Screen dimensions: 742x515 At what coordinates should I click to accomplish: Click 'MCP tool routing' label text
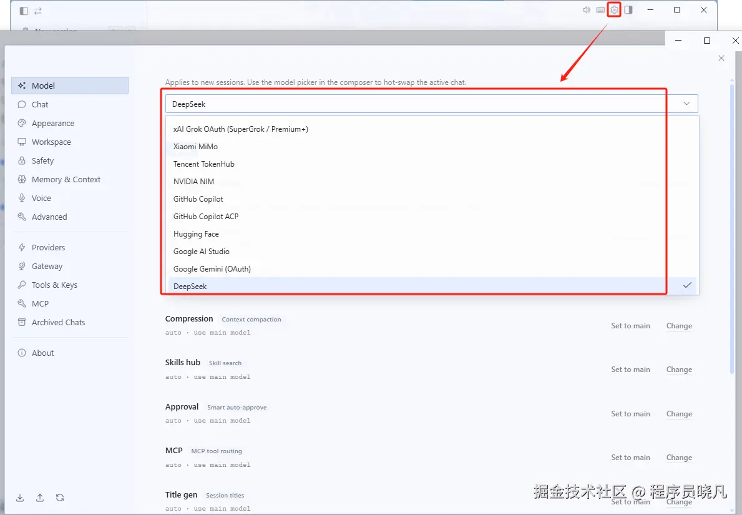click(217, 451)
